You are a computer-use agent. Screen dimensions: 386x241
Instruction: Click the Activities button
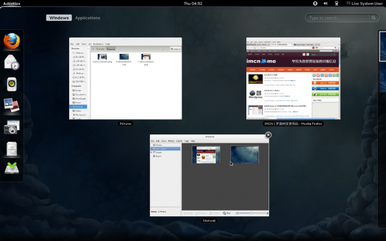coord(11,3)
